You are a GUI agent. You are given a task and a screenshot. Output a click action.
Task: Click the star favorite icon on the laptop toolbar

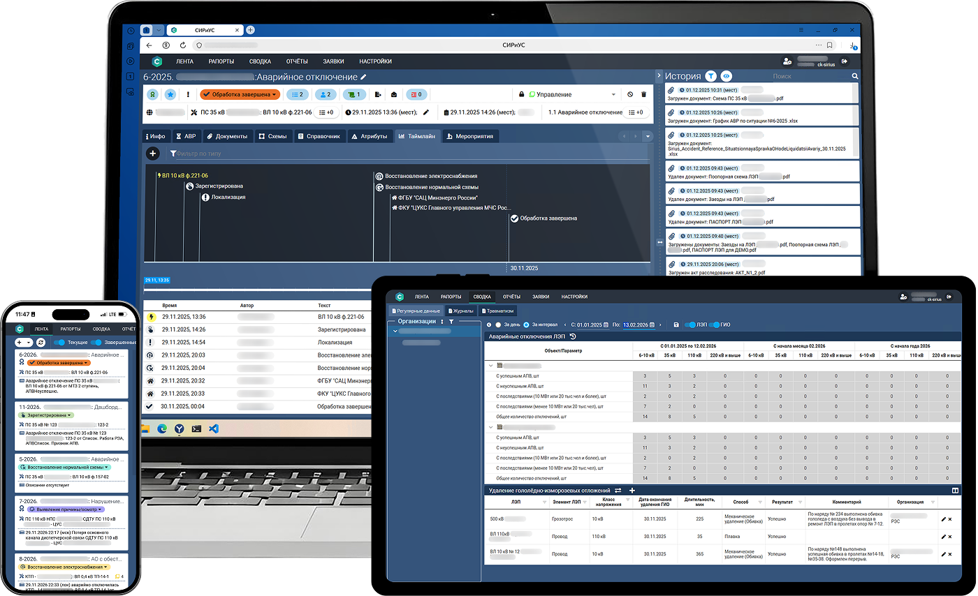point(170,94)
